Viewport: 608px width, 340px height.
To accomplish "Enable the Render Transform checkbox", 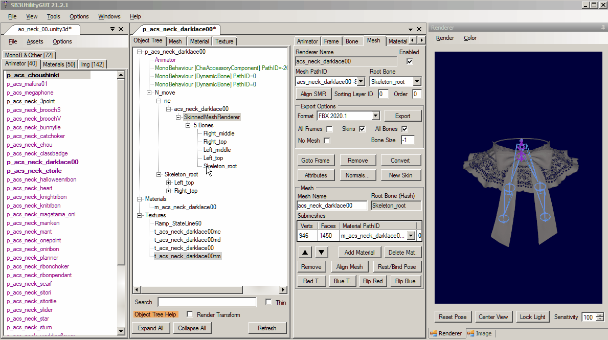I will coord(190,314).
